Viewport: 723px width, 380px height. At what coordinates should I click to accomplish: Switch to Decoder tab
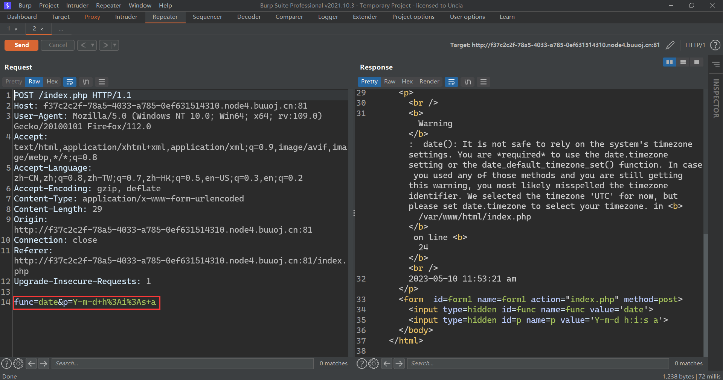(249, 17)
